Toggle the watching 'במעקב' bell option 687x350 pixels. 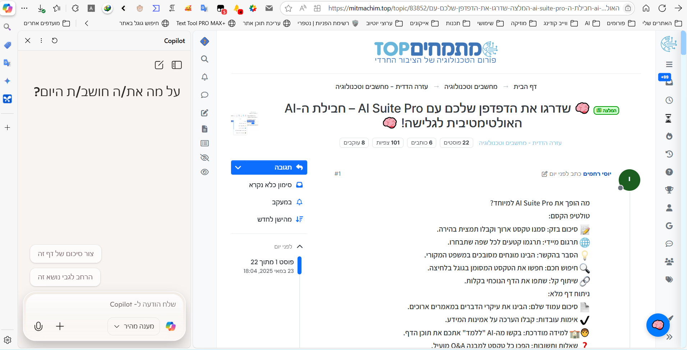287,202
